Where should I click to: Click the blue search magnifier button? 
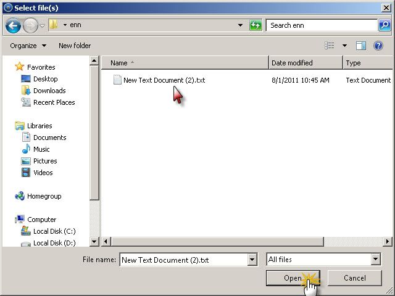click(385, 25)
